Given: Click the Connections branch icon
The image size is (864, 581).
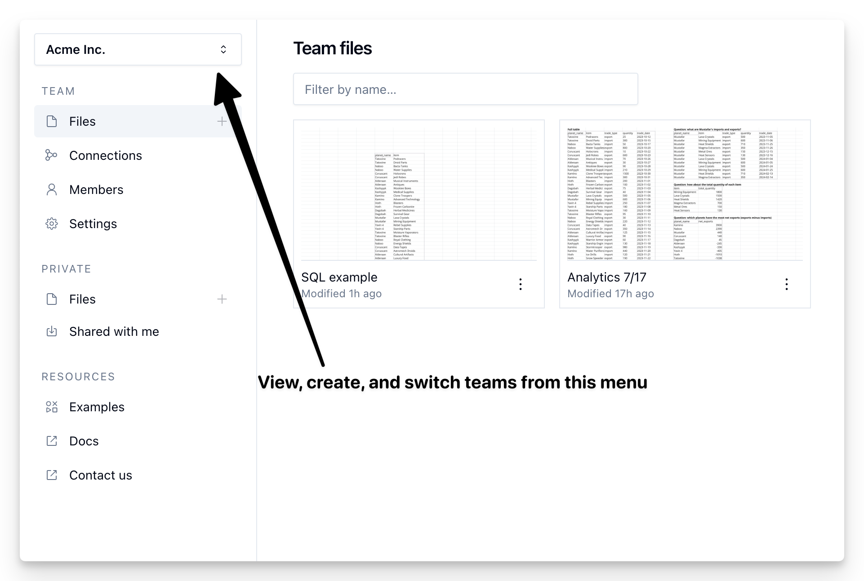Looking at the screenshot, I should tap(52, 155).
